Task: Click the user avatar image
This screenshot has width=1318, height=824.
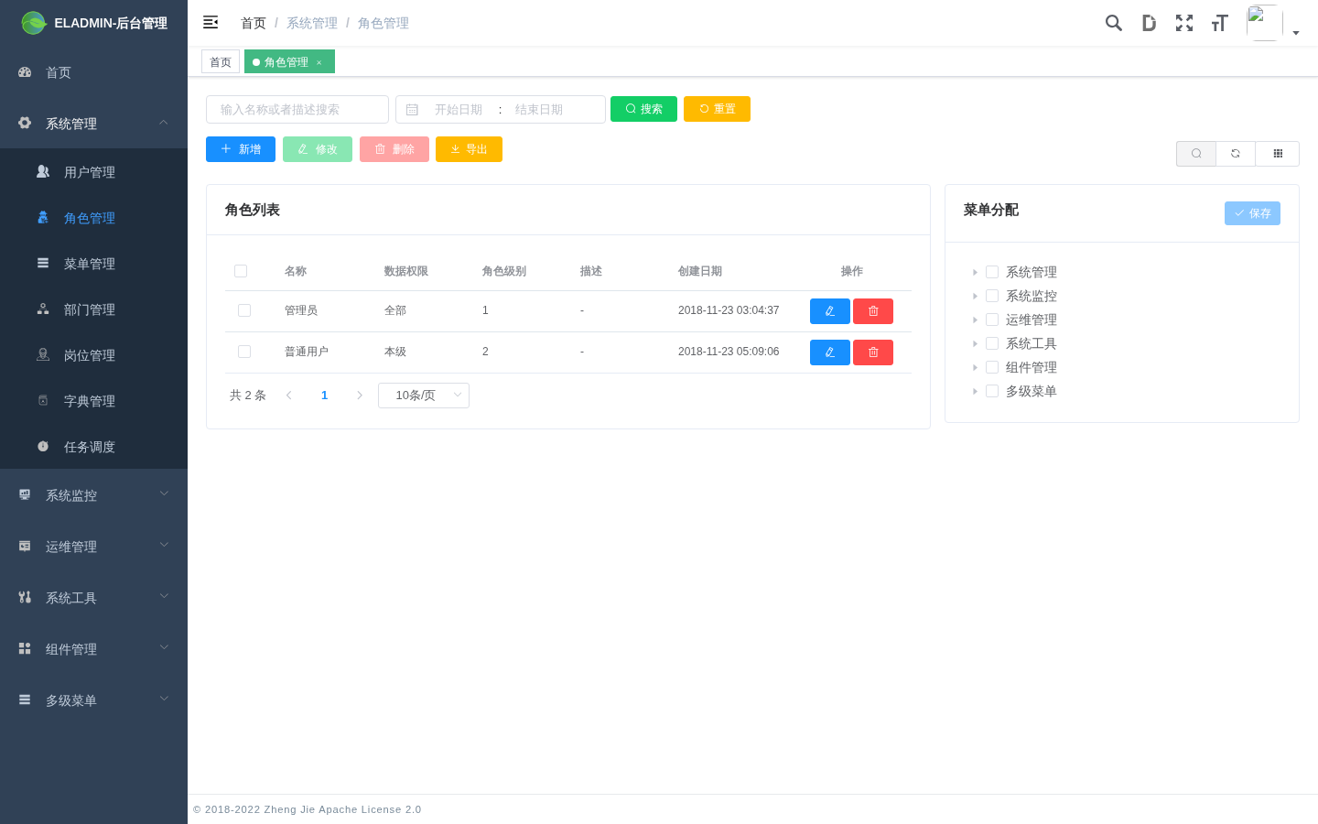Action: click(x=1264, y=23)
